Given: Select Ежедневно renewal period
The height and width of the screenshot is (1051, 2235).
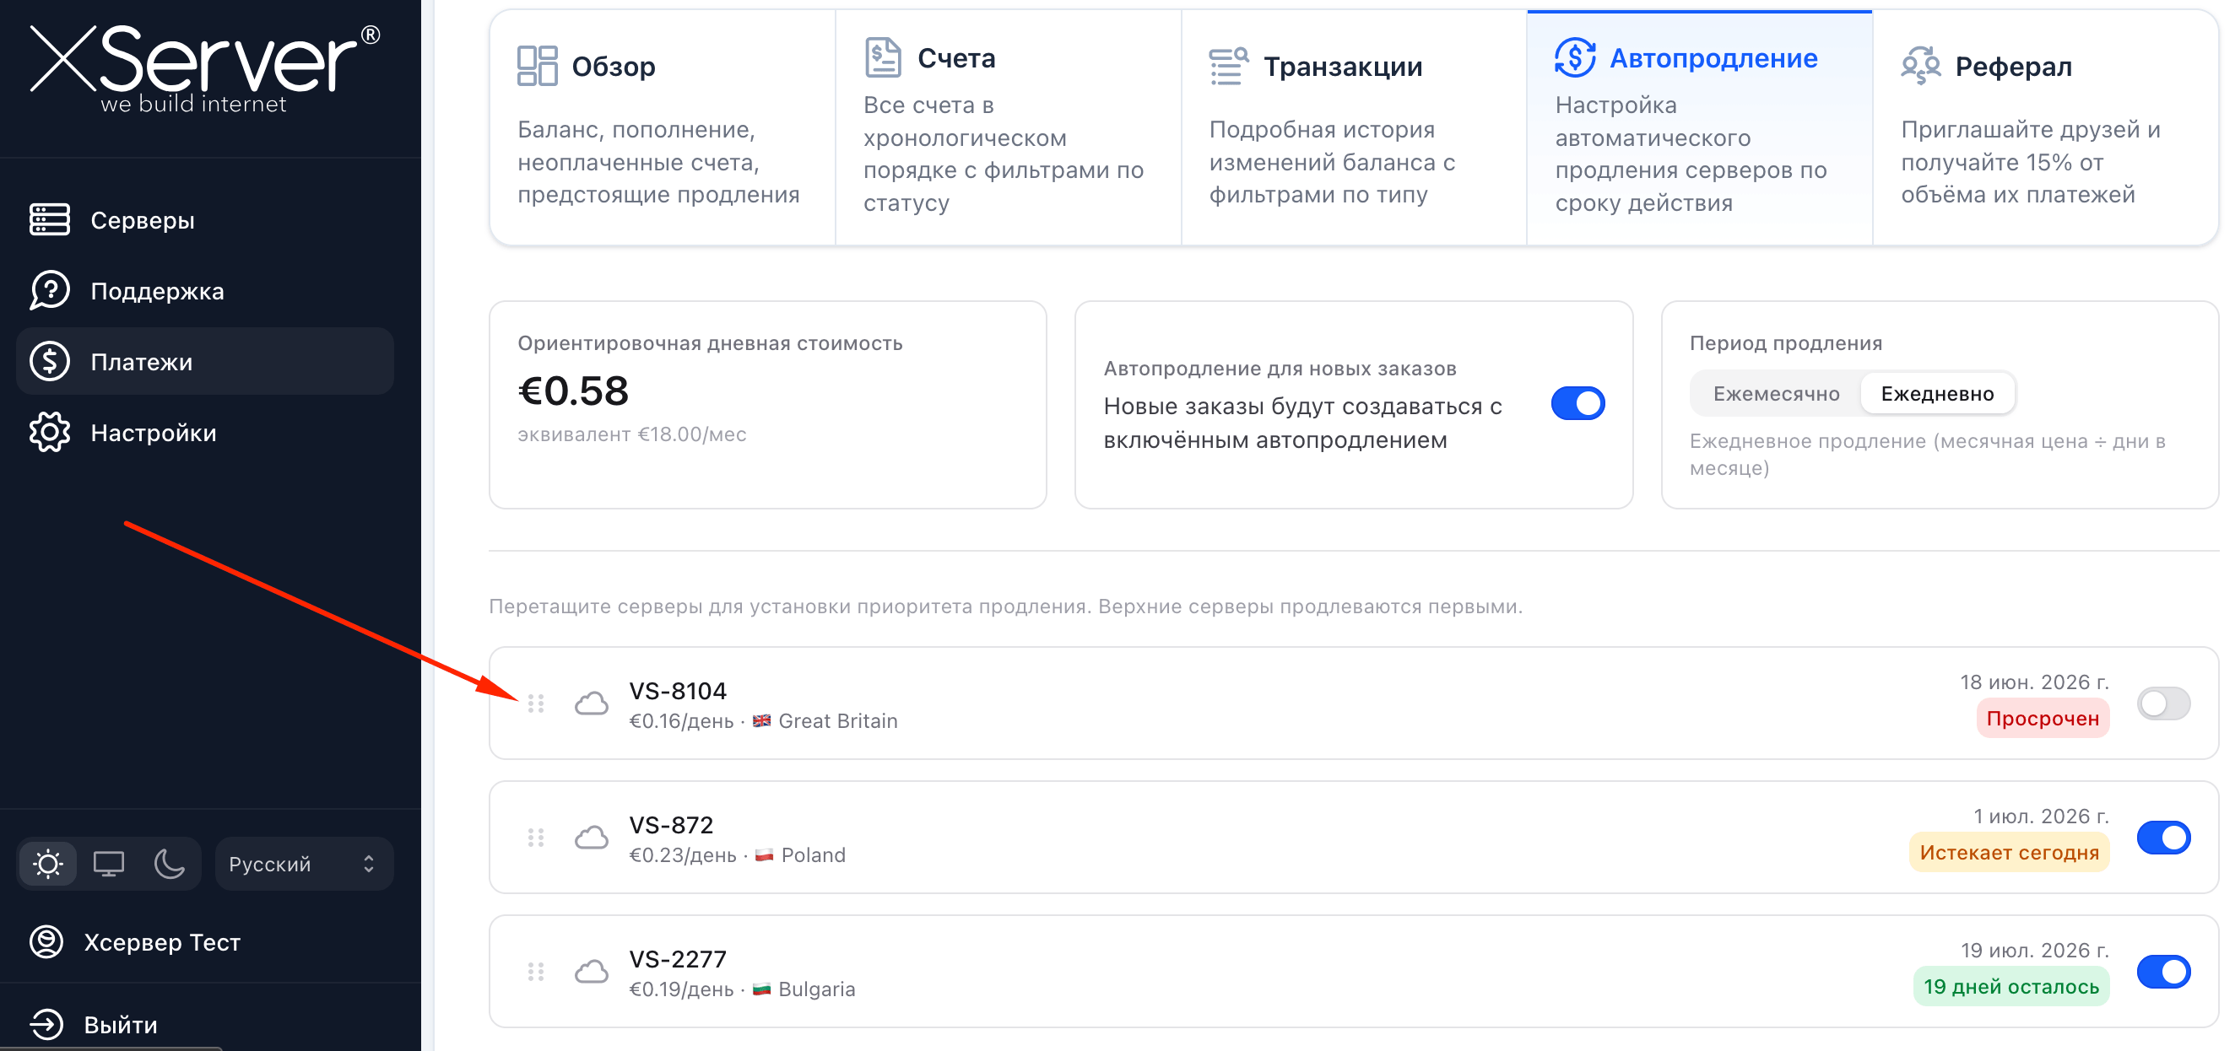Looking at the screenshot, I should tap(1936, 394).
